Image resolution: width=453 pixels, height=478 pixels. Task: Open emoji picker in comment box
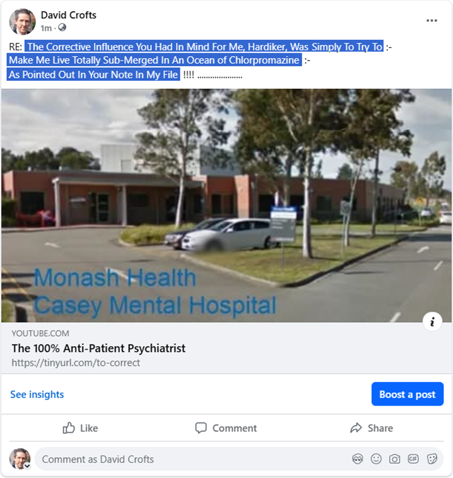(x=376, y=459)
